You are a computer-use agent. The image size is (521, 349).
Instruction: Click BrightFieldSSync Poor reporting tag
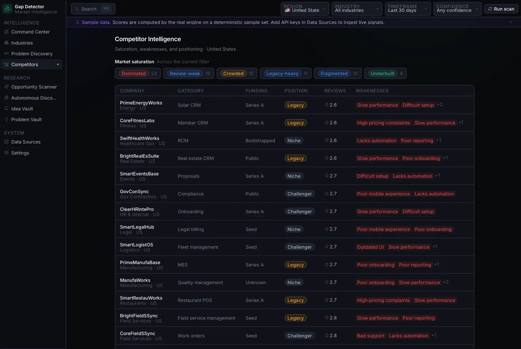419,318
